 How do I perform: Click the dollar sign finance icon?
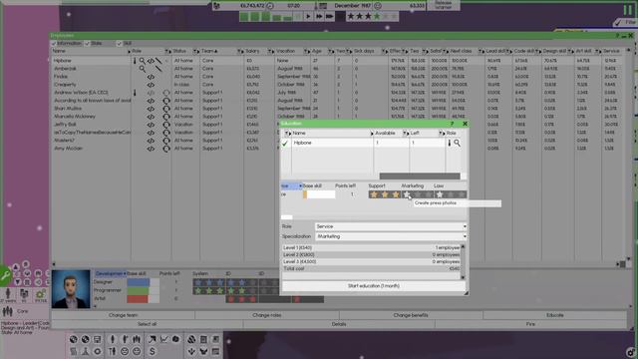coord(152,351)
